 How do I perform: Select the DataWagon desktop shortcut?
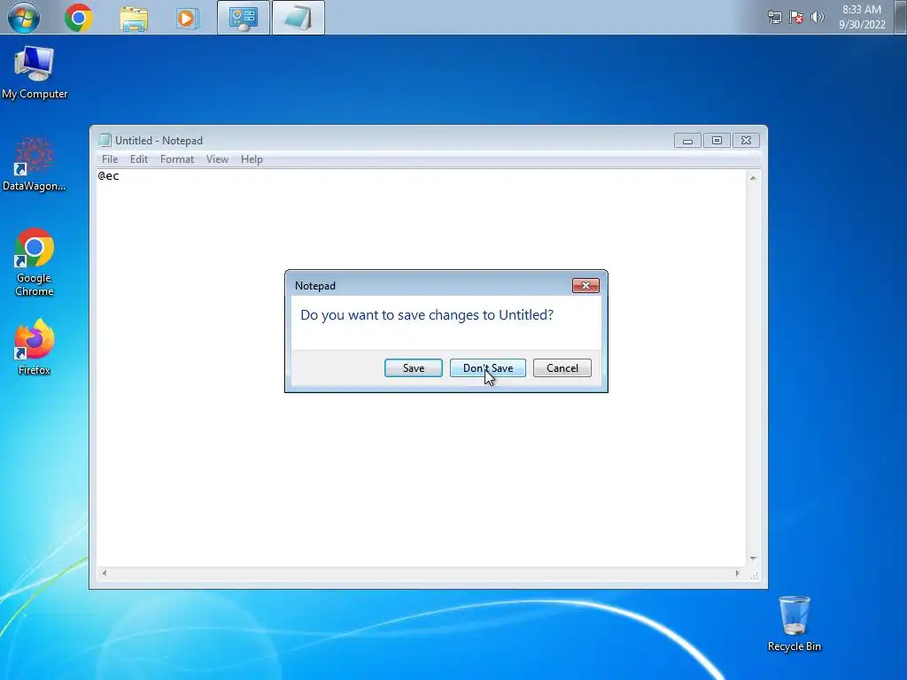point(35,164)
